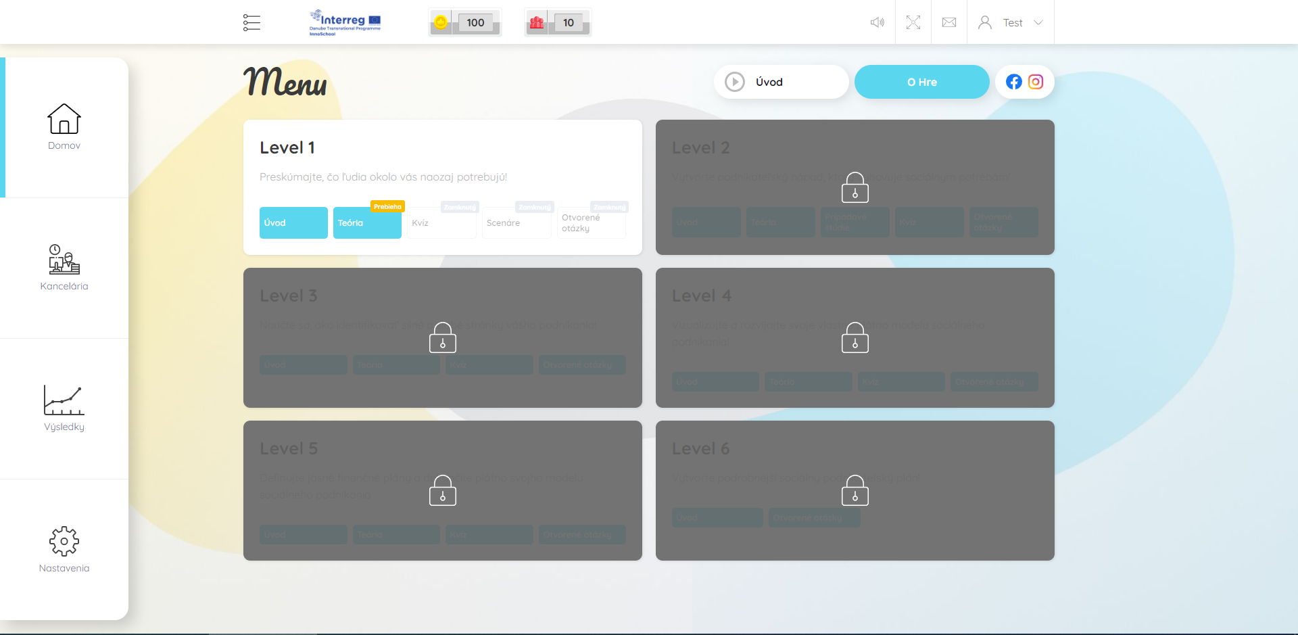
Task: Click the Interreg InnoSchool logo
Action: [x=345, y=22]
